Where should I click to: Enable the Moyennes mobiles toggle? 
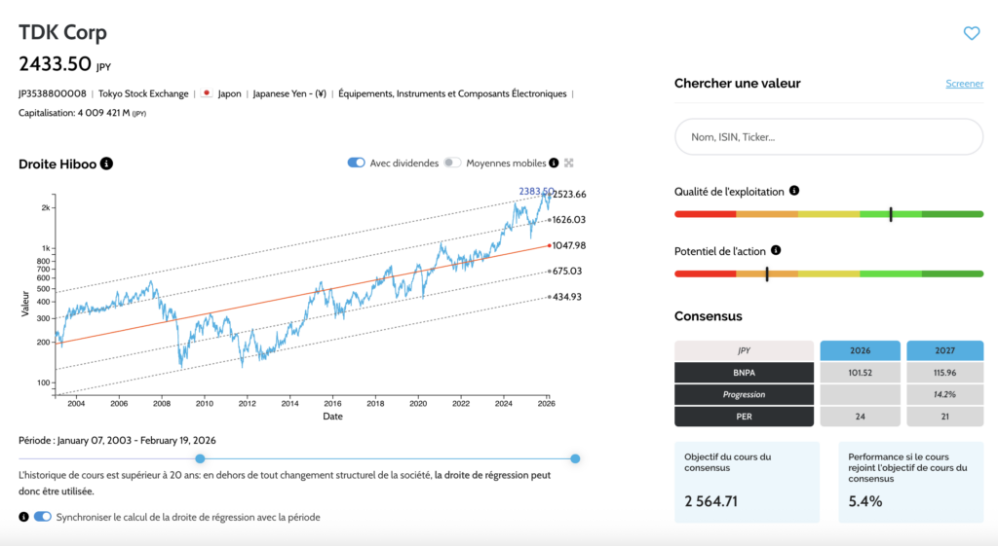[452, 164]
